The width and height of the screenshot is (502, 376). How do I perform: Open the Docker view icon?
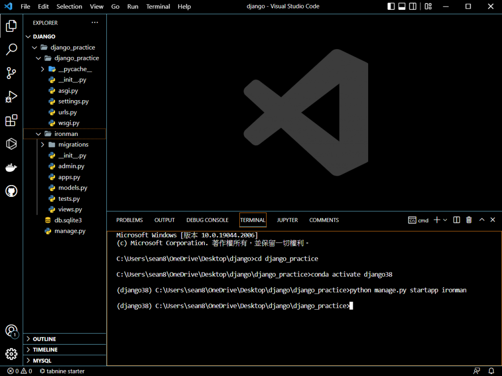pos(11,167)
